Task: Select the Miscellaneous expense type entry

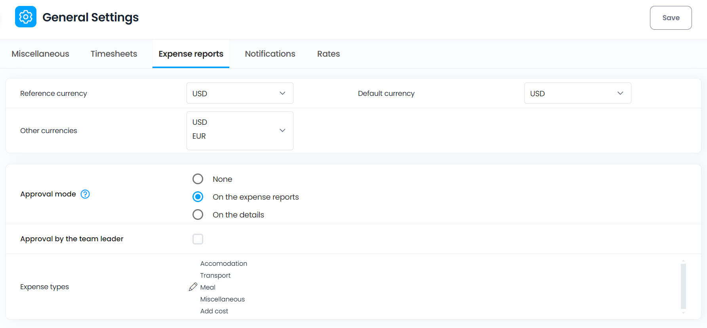Action: coord(223,299)
